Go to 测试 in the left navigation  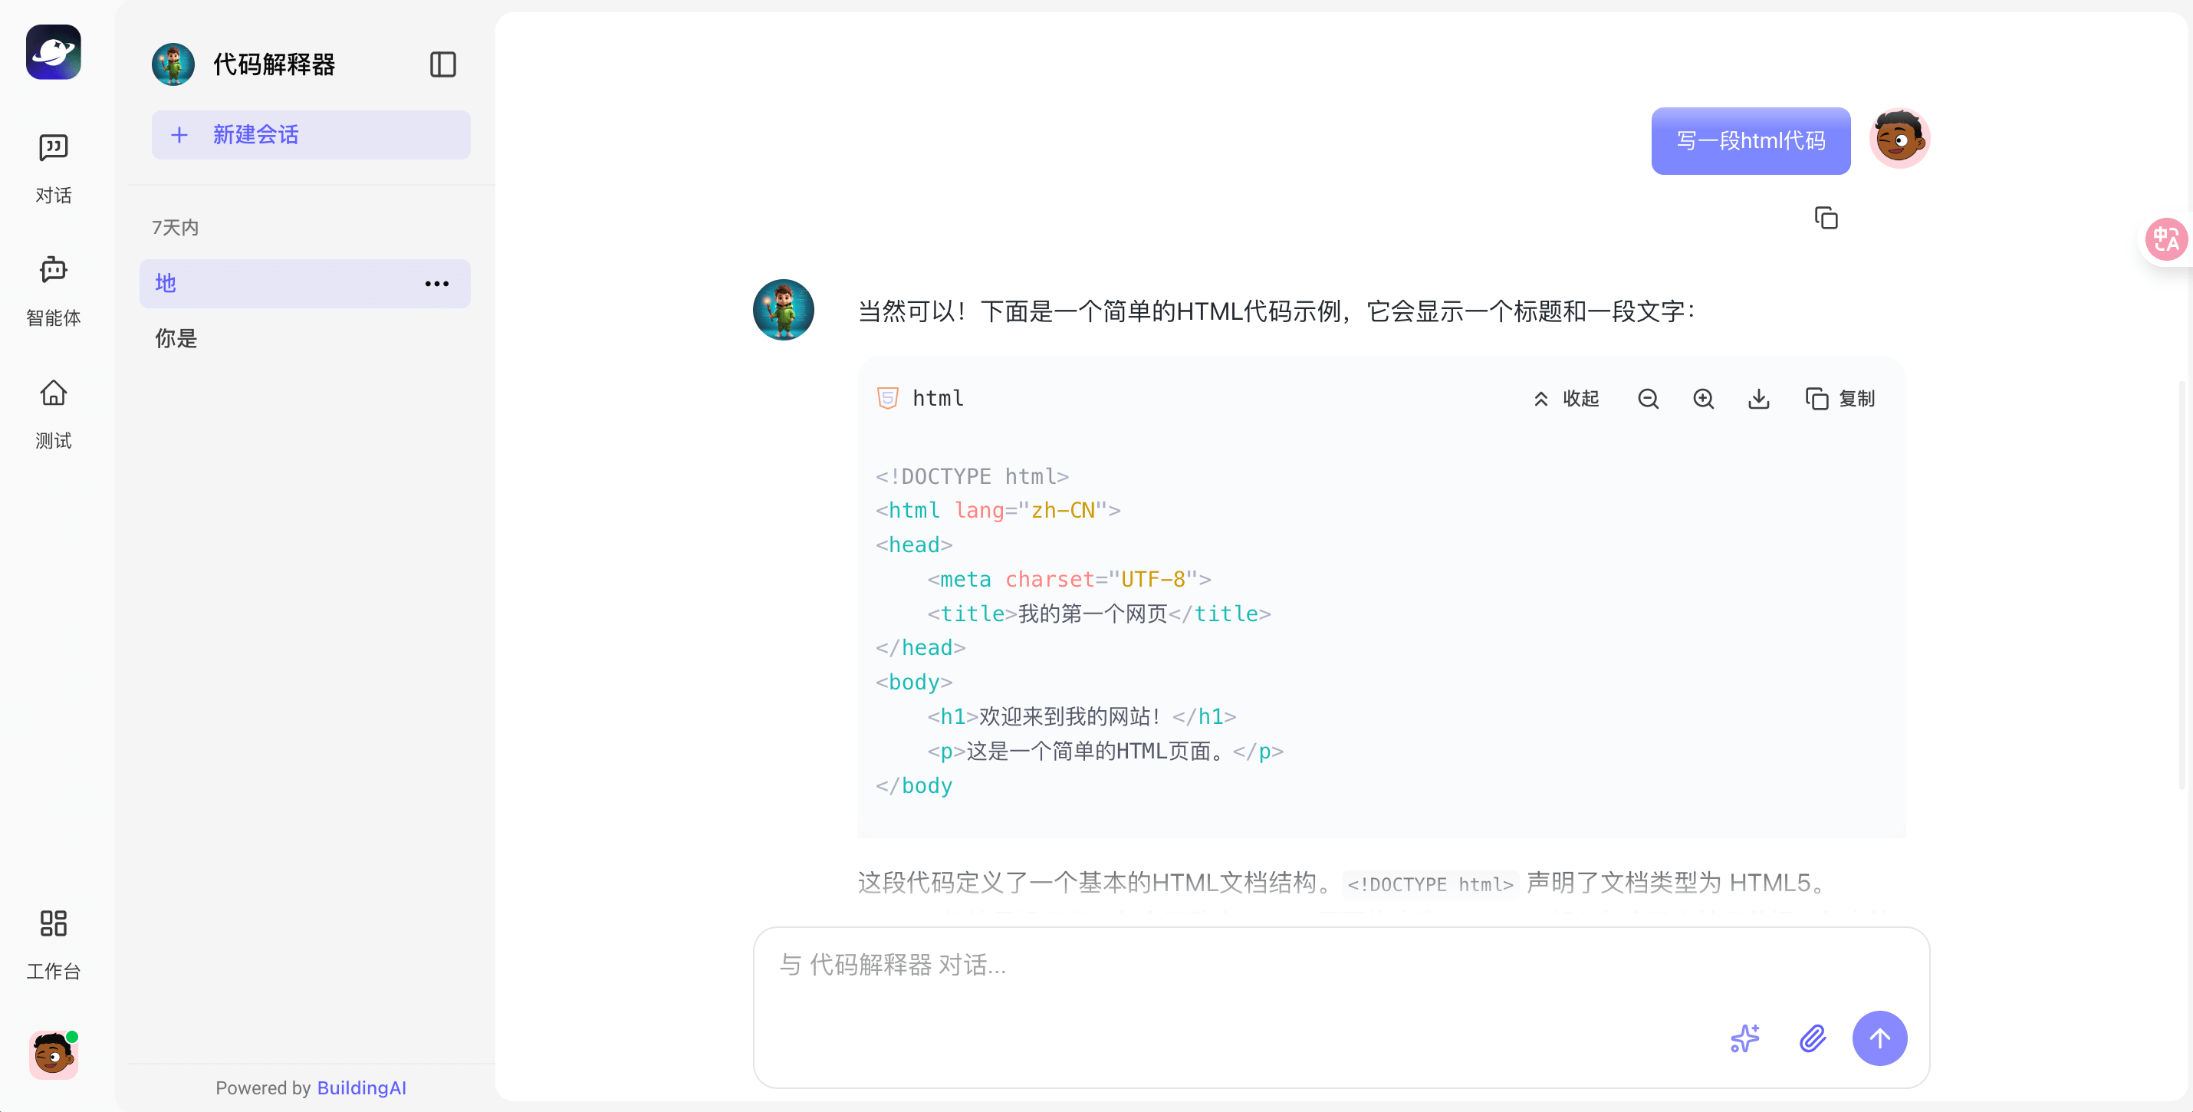coord(53,414)
